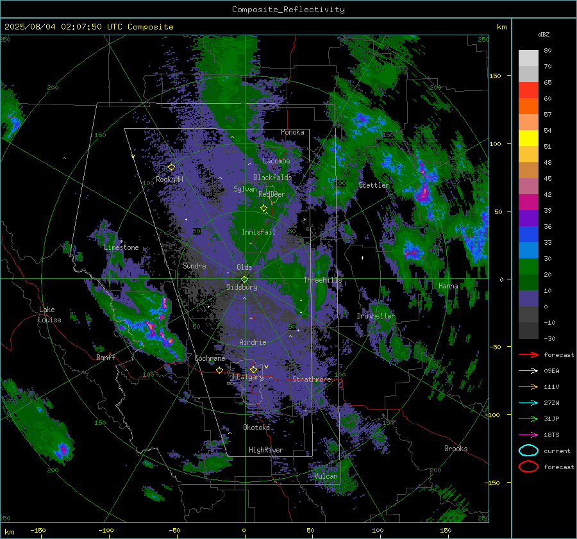The height and width of the screenshot is (539, 577).
Task: Select the orange 111V arrow icon
Action: 528,386
